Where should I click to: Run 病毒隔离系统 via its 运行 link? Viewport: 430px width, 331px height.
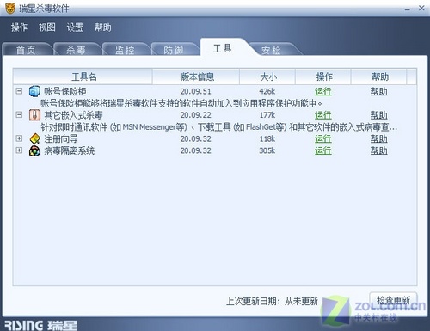(x=323, y=150)
